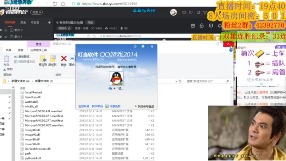Screen dimensions: 286x161
Task: Select the ItemDisp.dll file
Action: click(33, 97)
